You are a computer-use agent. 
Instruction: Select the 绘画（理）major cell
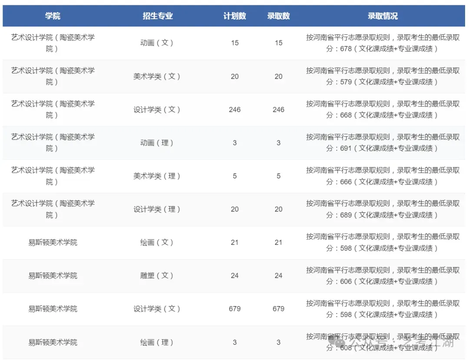coord(157,342)
